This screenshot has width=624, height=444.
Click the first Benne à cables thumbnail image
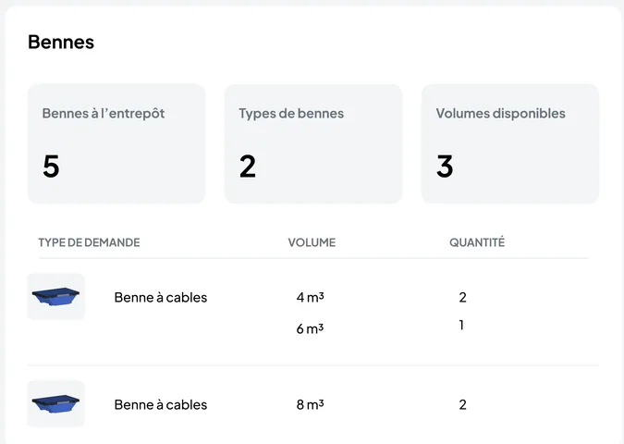tap(56, 297)
